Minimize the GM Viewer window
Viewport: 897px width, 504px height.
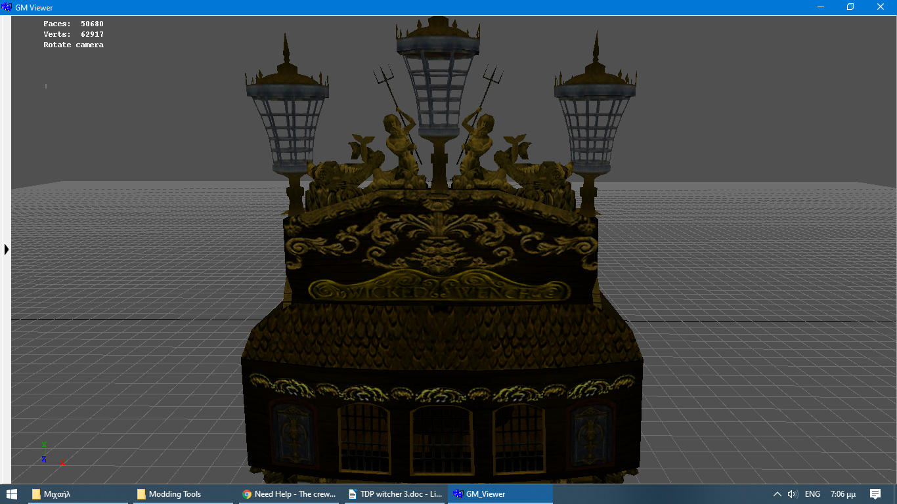[821, 7]
